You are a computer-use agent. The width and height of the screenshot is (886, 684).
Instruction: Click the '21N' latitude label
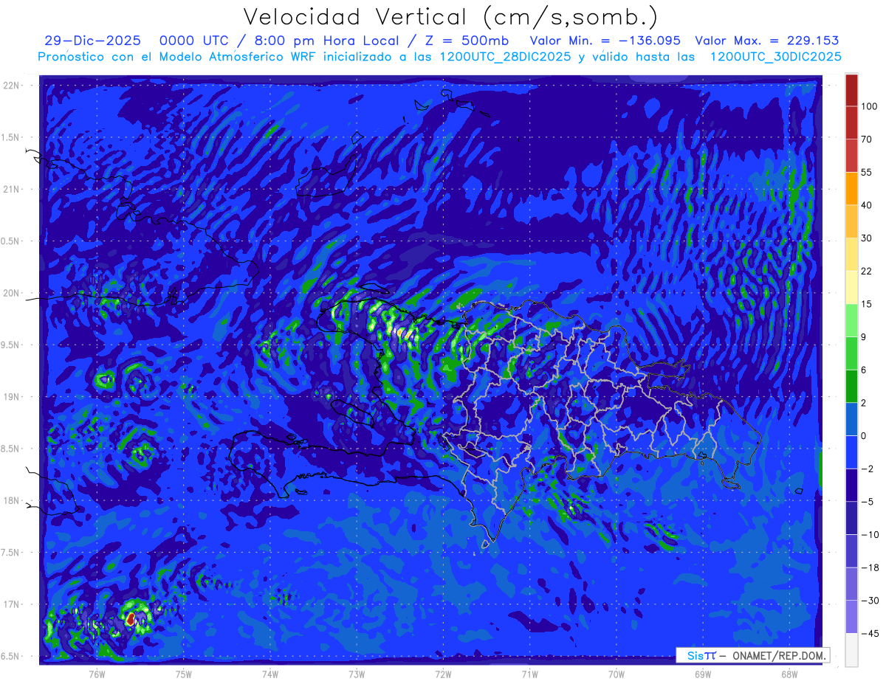(x=10, y=189)
